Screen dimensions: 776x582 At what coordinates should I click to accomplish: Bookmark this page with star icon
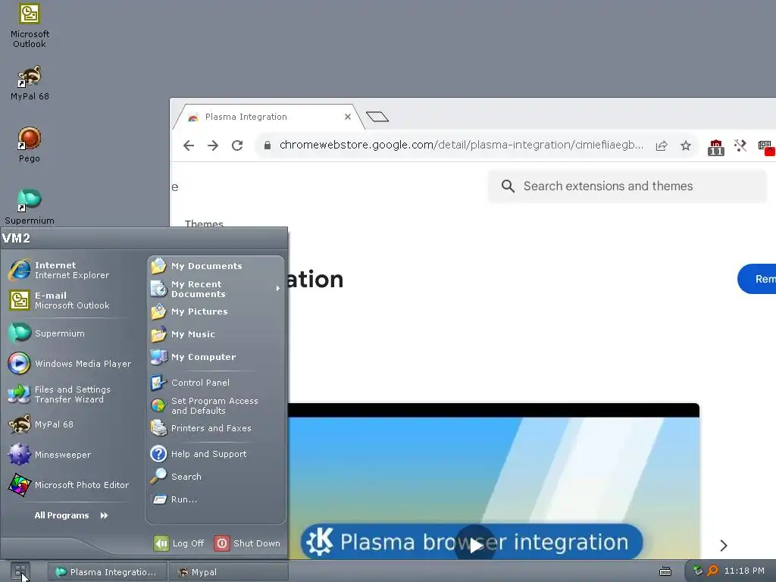[685, 145]
